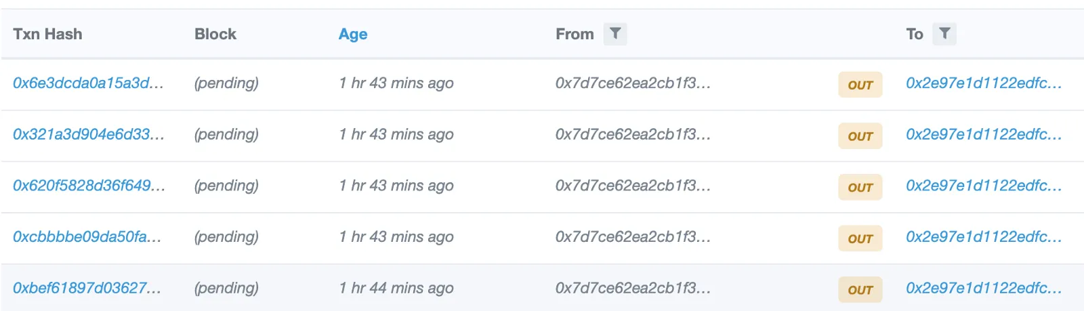Open To address in last row
Viewport: 1084px width, 311px height.
click(983, 288)
